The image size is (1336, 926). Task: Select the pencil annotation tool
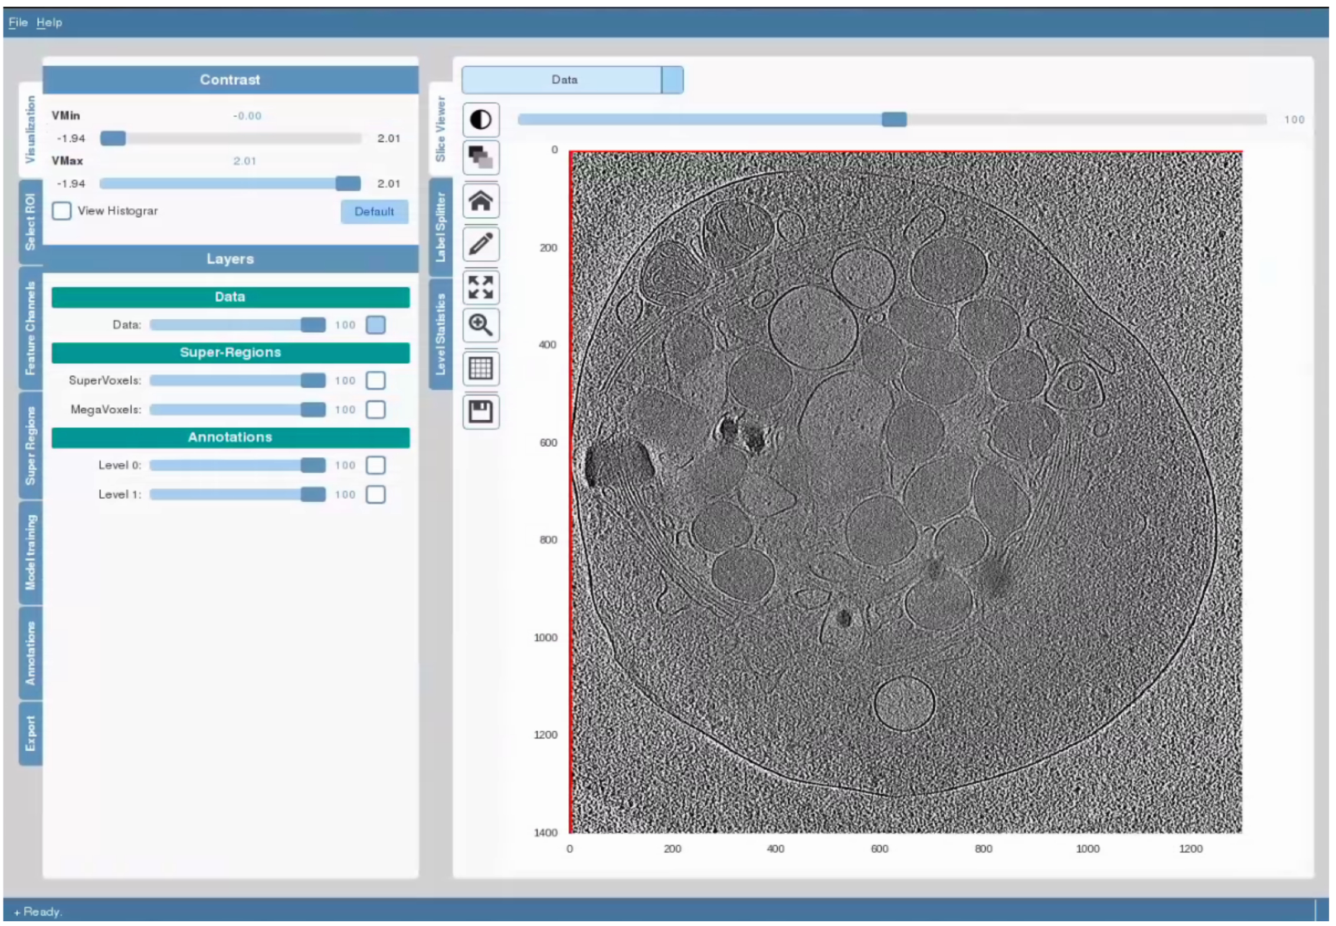coord(480,244)
